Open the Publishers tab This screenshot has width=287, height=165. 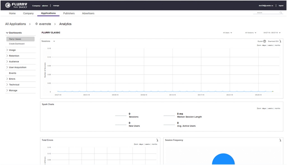coord(69,13)
